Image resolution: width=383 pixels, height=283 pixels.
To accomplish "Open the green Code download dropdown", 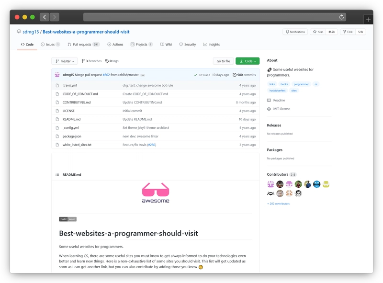I will 248,61.
